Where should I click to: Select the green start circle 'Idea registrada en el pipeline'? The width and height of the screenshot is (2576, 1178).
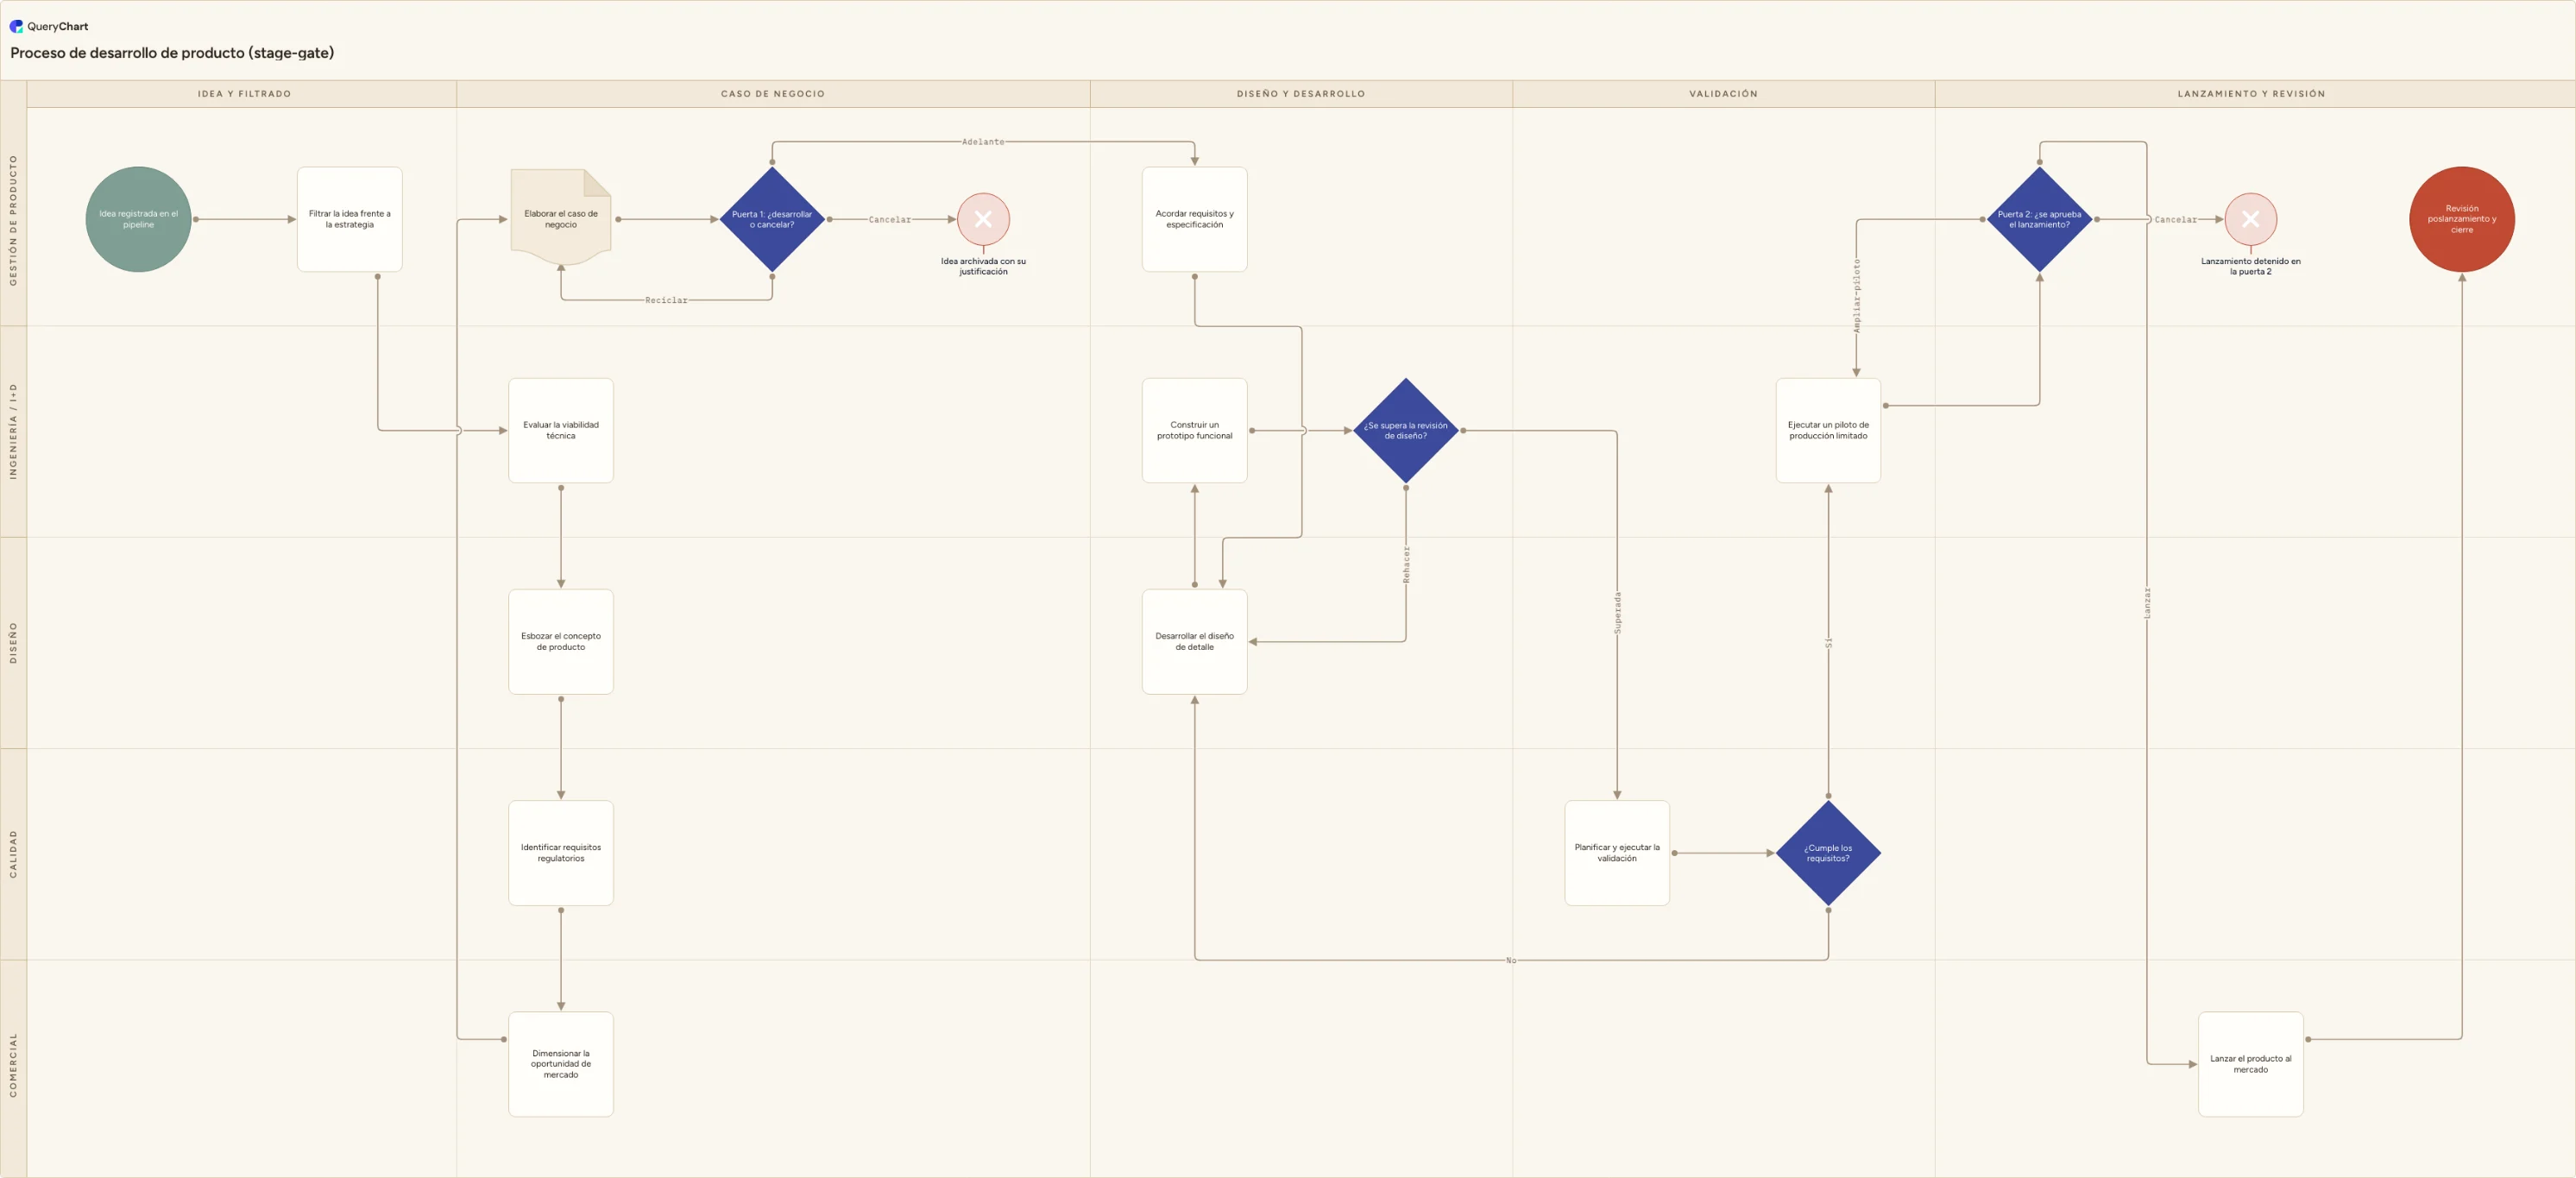[138, 219]
